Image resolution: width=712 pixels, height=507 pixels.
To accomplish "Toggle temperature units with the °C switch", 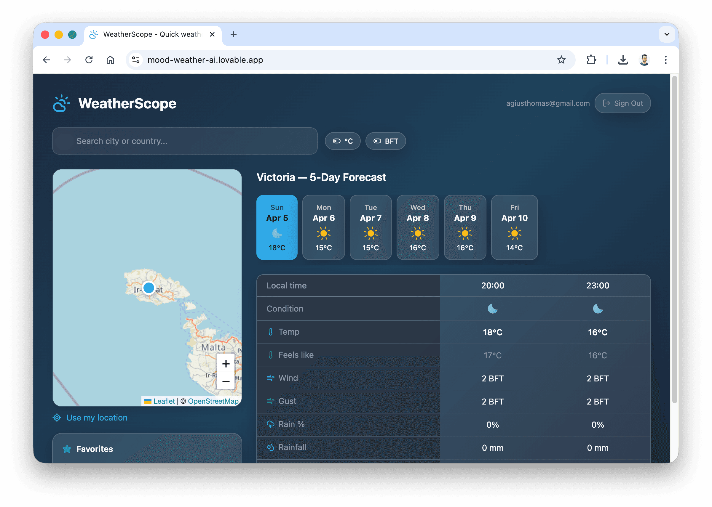I will (342, 141).
